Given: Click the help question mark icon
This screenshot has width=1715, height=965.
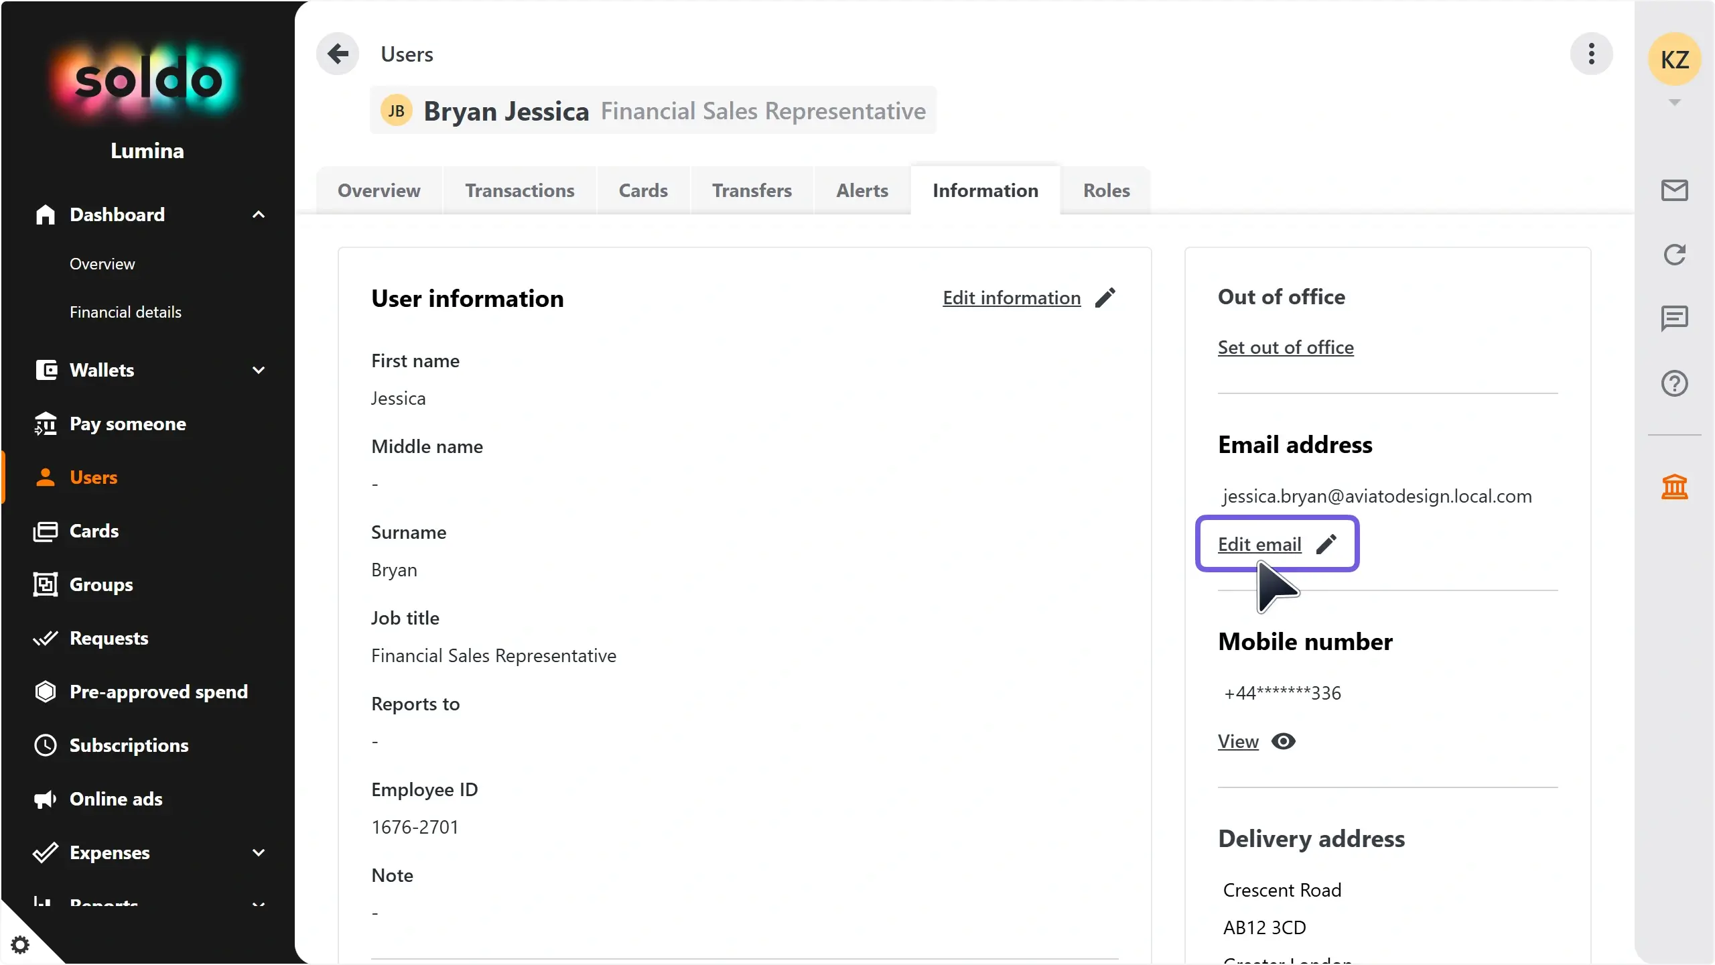Looking at the screenshot, I should pos(1674,383).
